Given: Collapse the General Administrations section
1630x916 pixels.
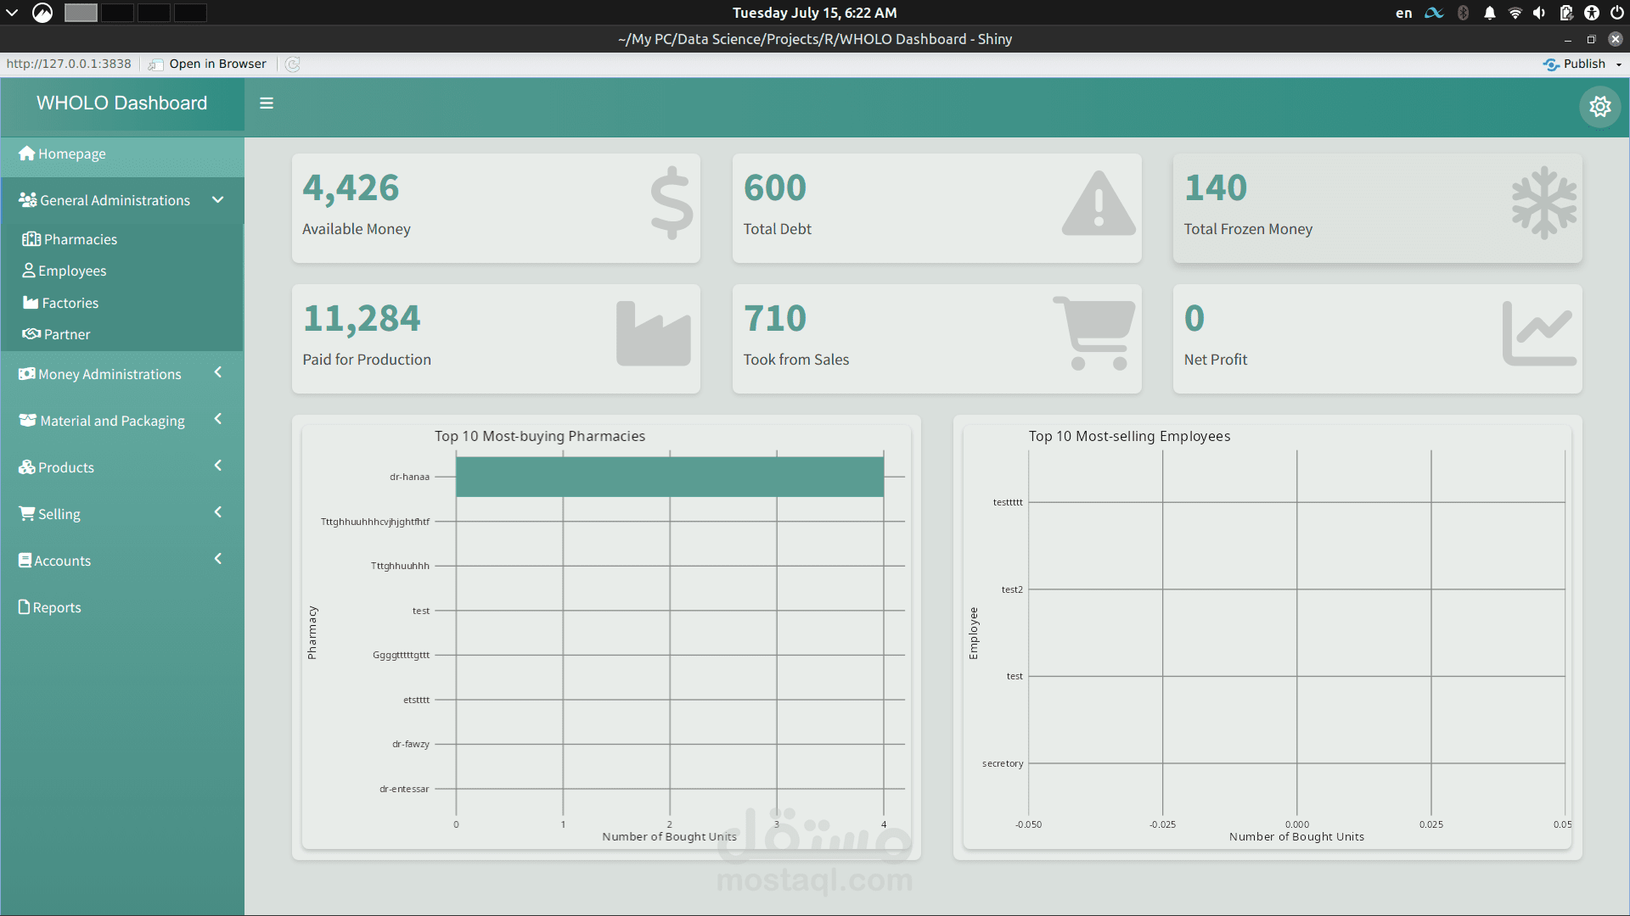Looking at the screenshot, I should (x=218, y=200).
